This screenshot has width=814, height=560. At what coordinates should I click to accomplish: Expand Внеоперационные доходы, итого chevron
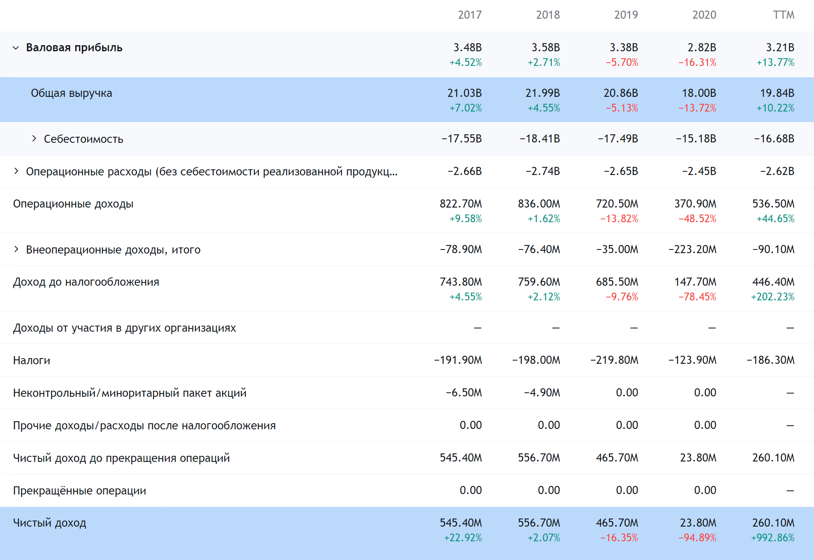coord(16,249)
